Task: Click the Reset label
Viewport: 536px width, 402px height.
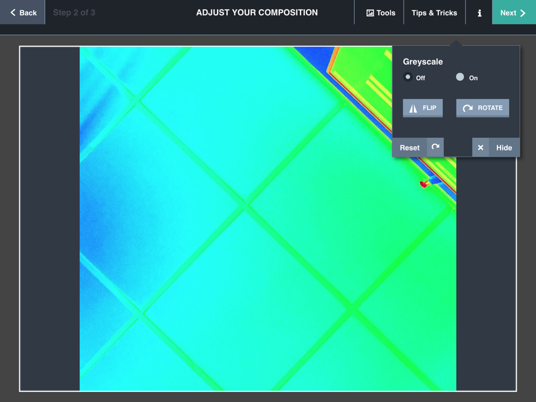Action: (410, 148)
